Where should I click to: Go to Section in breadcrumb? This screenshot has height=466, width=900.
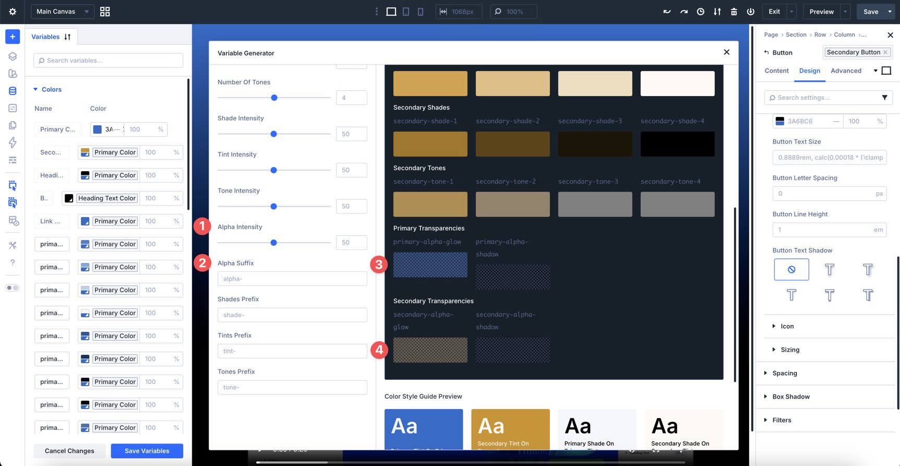click(796, 35)
